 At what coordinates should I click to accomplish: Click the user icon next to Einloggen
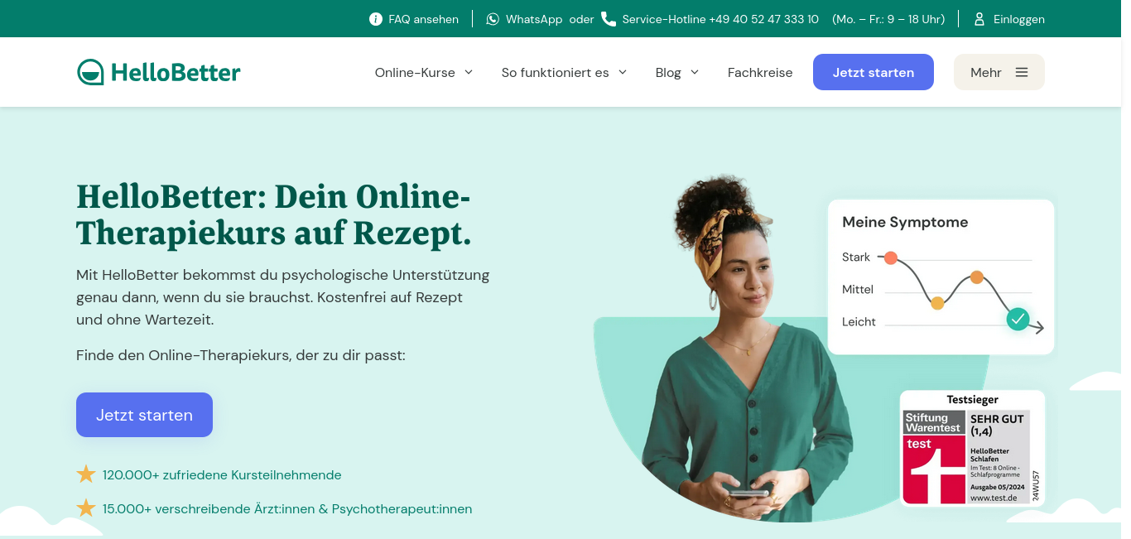coord(979,19)
